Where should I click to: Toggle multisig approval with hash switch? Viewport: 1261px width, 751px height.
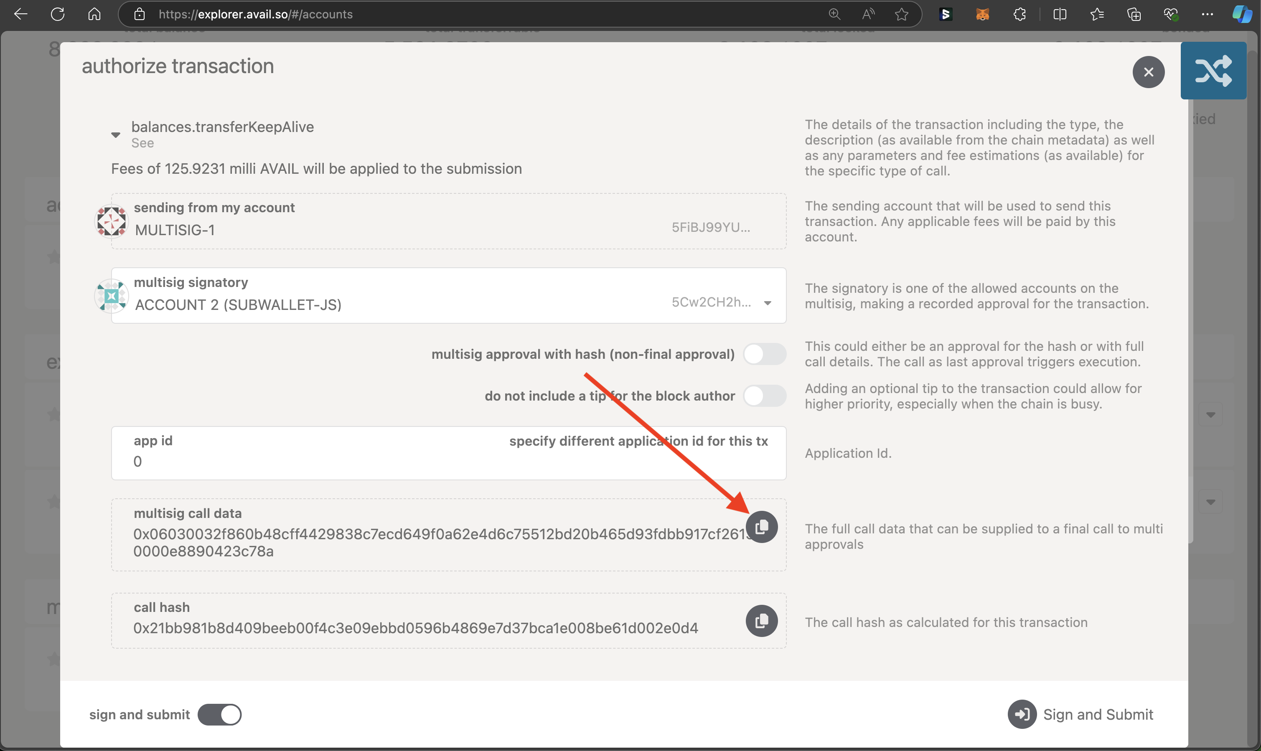point(764,354)
